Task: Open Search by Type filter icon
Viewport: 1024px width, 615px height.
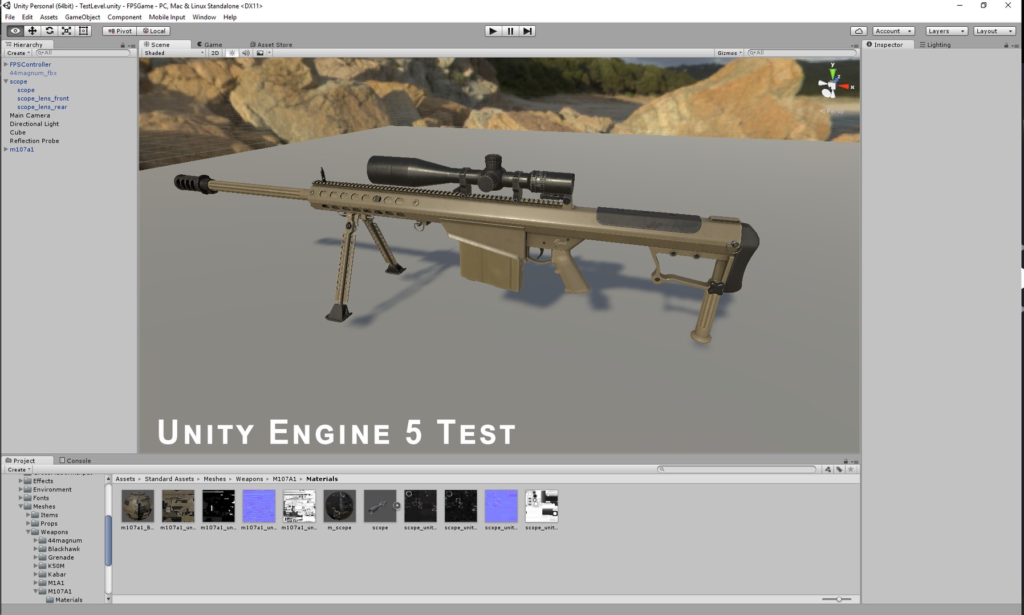Action: pyautogui.click(x=828, y=469)
